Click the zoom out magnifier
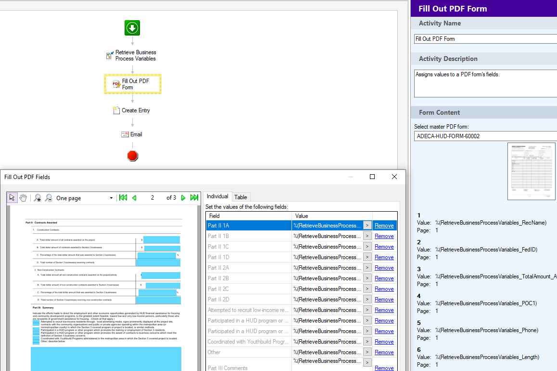 pos(48,198)
